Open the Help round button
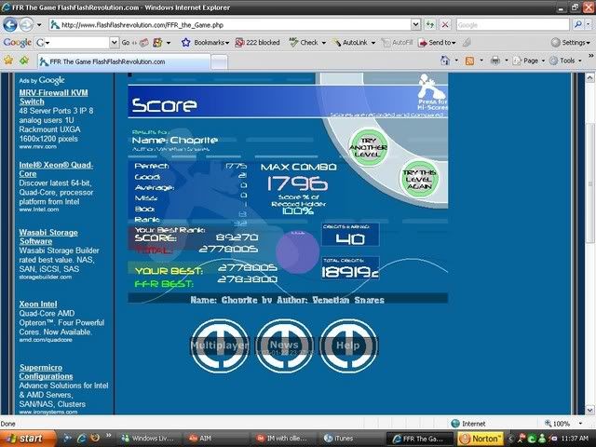Screen dimensions: 596x447 (347, 345)
